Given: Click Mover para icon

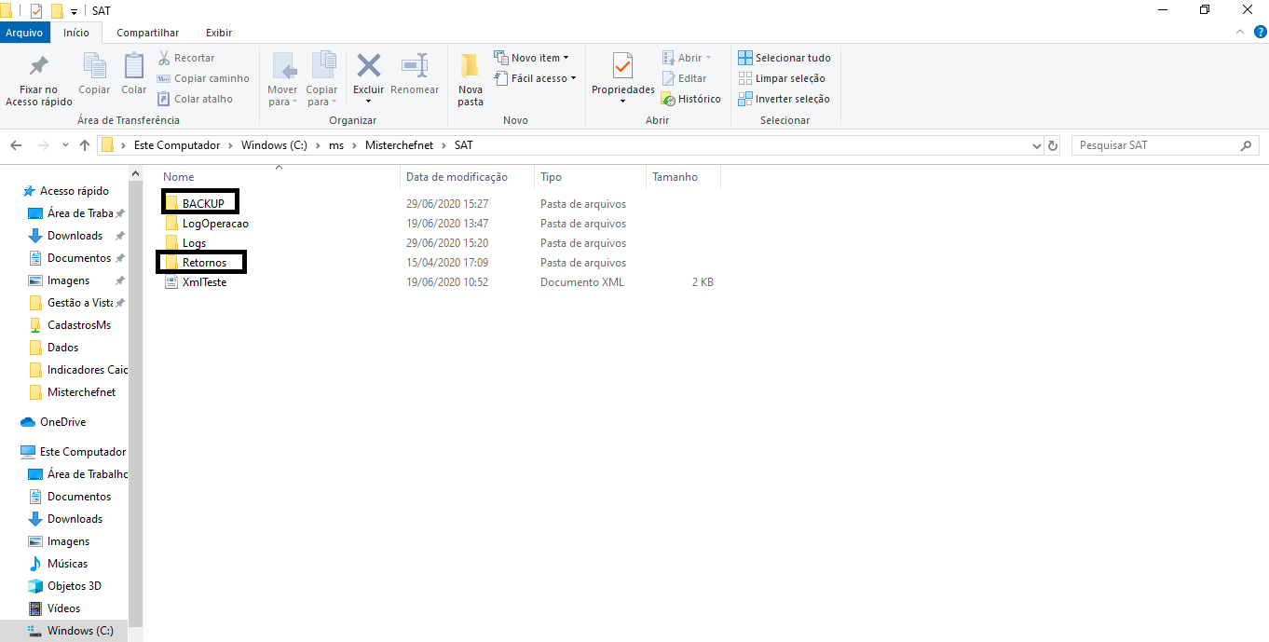Looking at the screenshot, I should click(283, 66).
